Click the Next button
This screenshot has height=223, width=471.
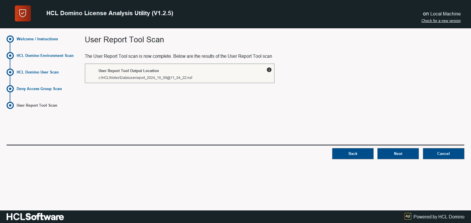click(x=398, y=154)
